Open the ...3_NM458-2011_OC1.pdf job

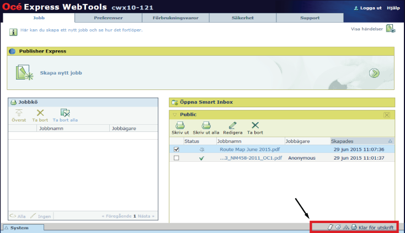(x=251, y=158)
